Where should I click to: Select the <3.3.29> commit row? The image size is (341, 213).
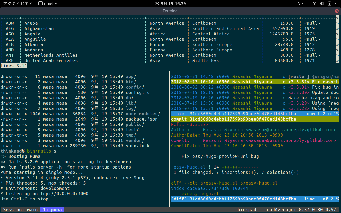(255, 103)
